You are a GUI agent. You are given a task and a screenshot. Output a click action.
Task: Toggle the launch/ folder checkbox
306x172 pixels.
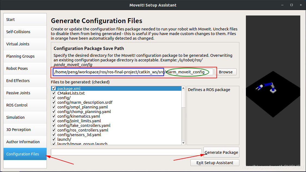[x=54, y=139]
